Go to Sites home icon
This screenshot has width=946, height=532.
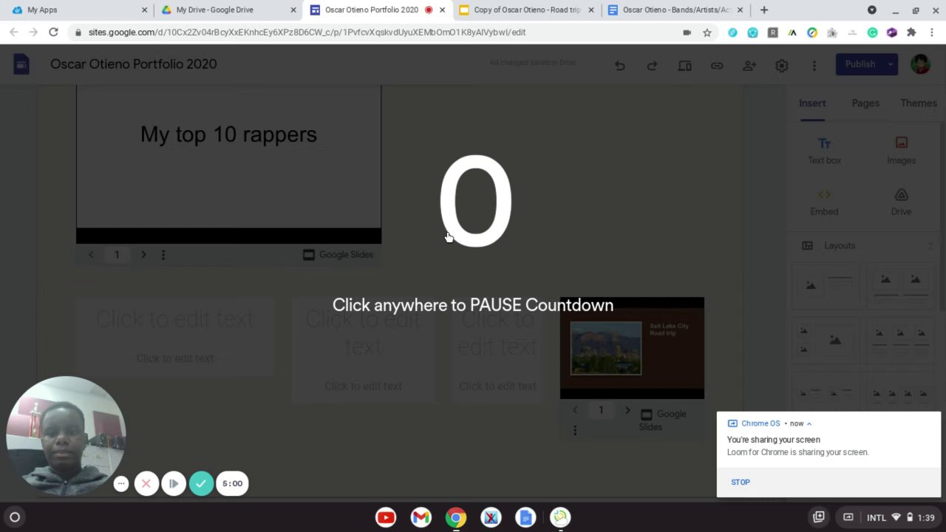click(x=21, y=65)
